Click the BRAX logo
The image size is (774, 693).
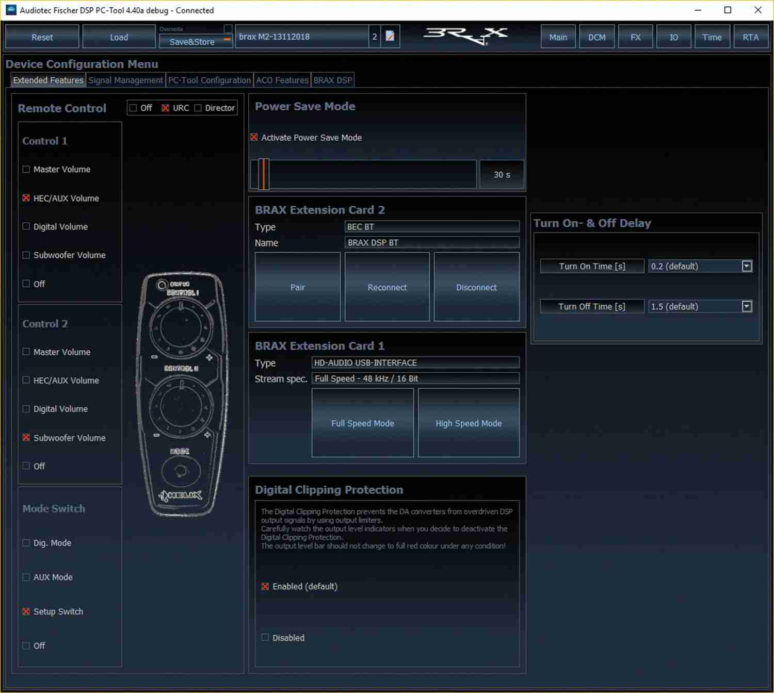pyautogui.click(x=465, y=36)
